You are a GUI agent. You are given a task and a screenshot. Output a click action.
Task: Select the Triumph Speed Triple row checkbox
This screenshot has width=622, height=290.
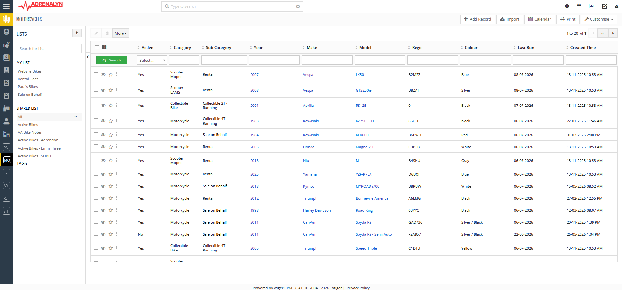(x=96, y=248)
